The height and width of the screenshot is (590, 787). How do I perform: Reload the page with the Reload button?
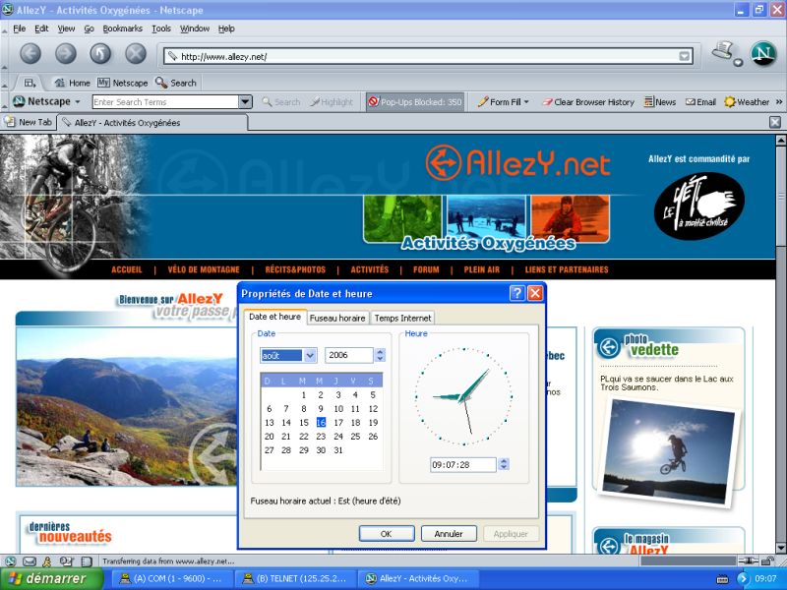pyautogui.click(x=100, y=54)
